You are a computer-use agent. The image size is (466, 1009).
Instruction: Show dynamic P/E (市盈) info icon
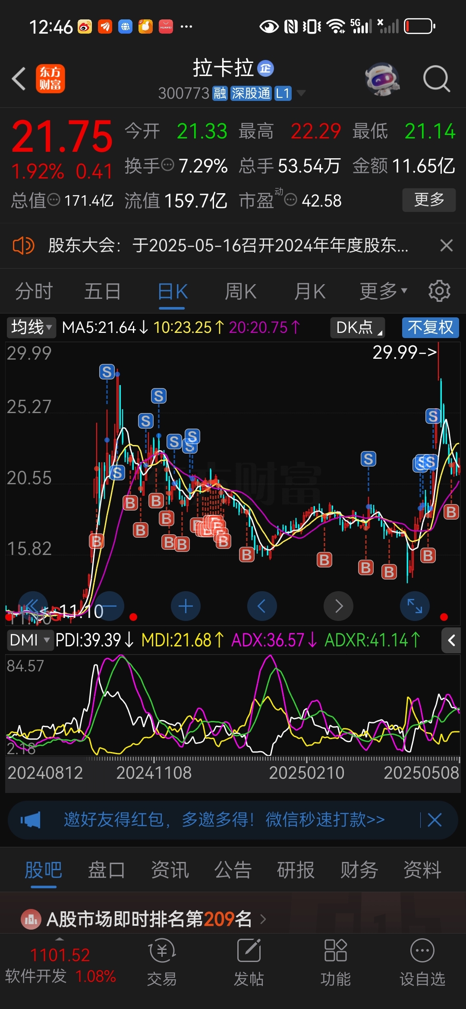(291, 200)
